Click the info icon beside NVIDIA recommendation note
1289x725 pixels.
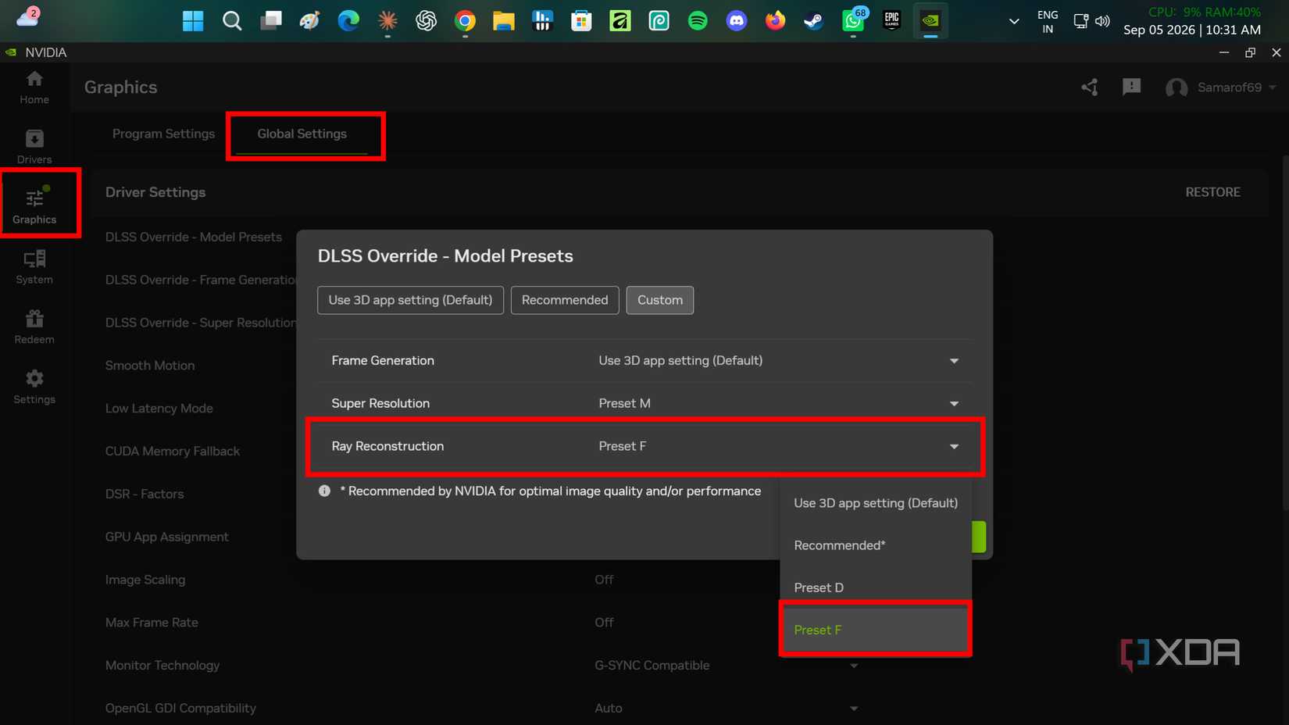tap(324, 491)
